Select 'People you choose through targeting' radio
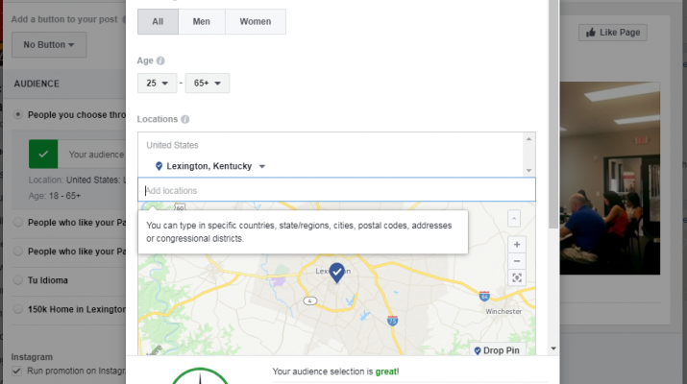The height and width of the screenshot is (384, 687). pos(18,114)
